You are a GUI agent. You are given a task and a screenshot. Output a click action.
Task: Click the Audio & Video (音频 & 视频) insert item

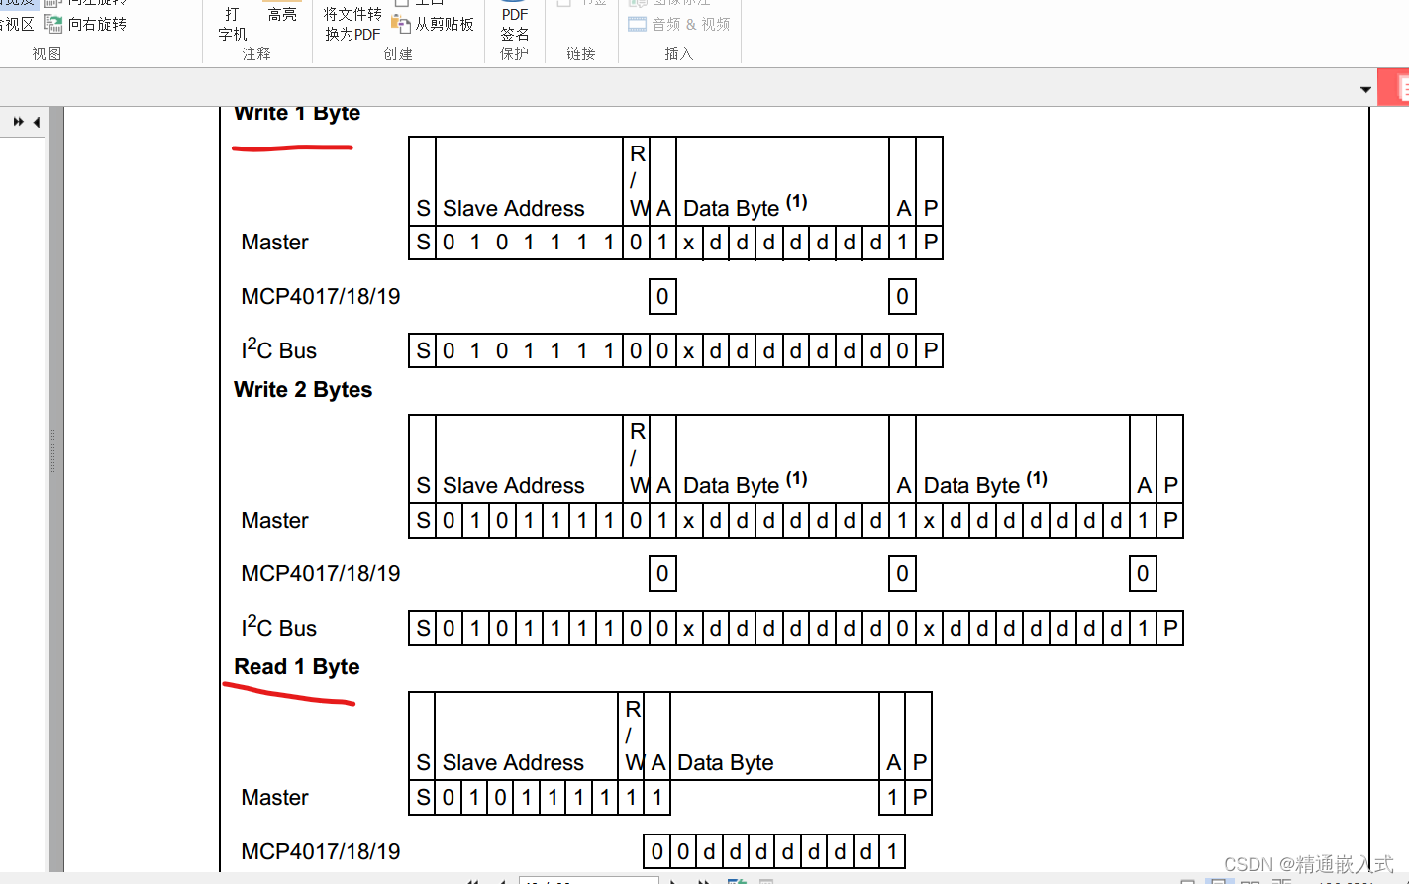point(679,24)
